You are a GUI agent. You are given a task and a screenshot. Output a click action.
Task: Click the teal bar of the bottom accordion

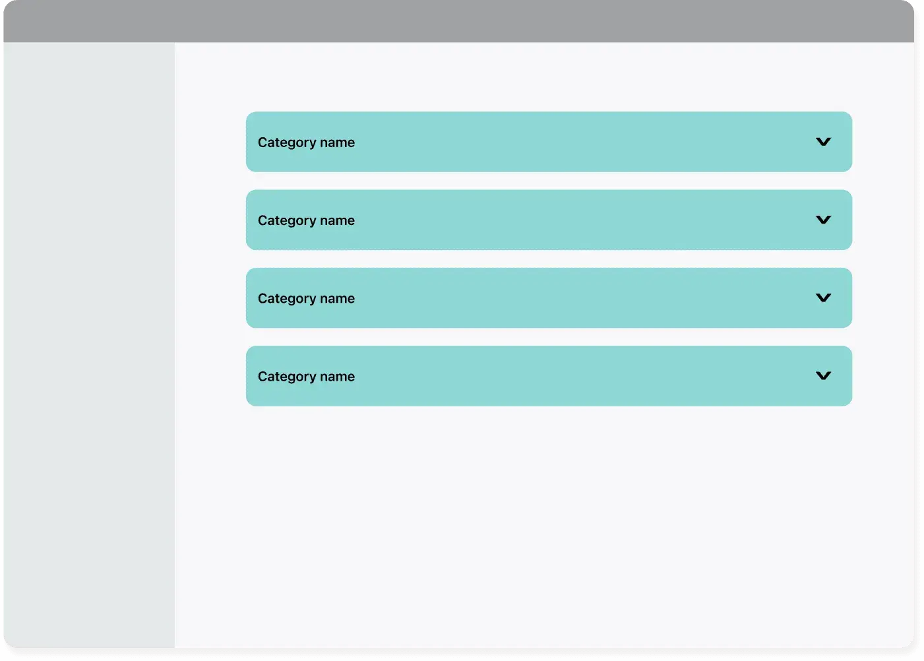(x=549, y=376)
